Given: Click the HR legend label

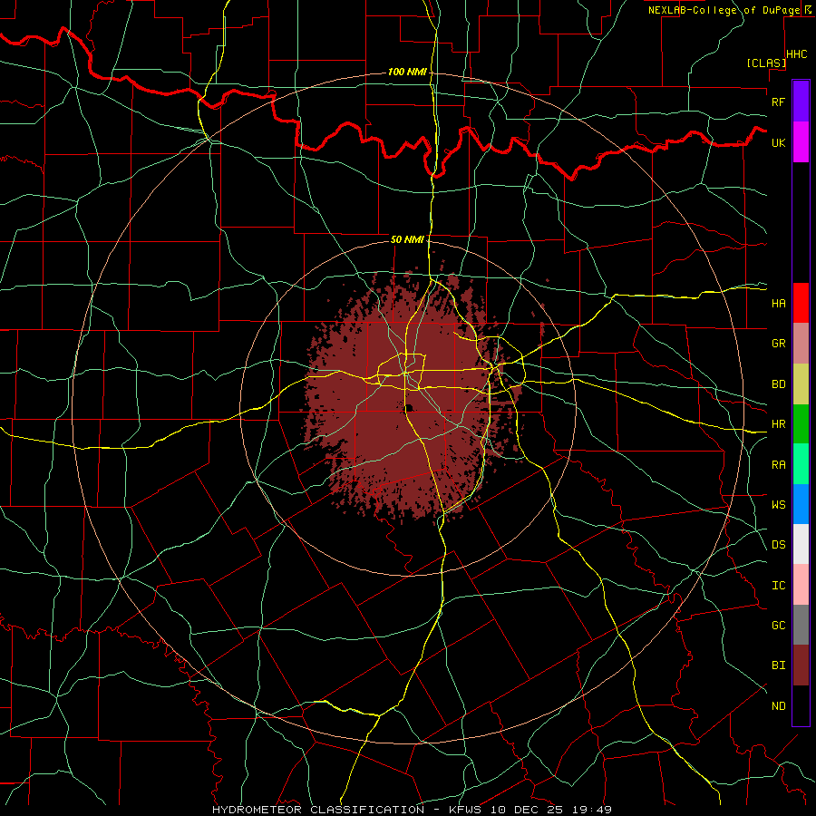Looking at the screenshot, I should click(778, 424).
